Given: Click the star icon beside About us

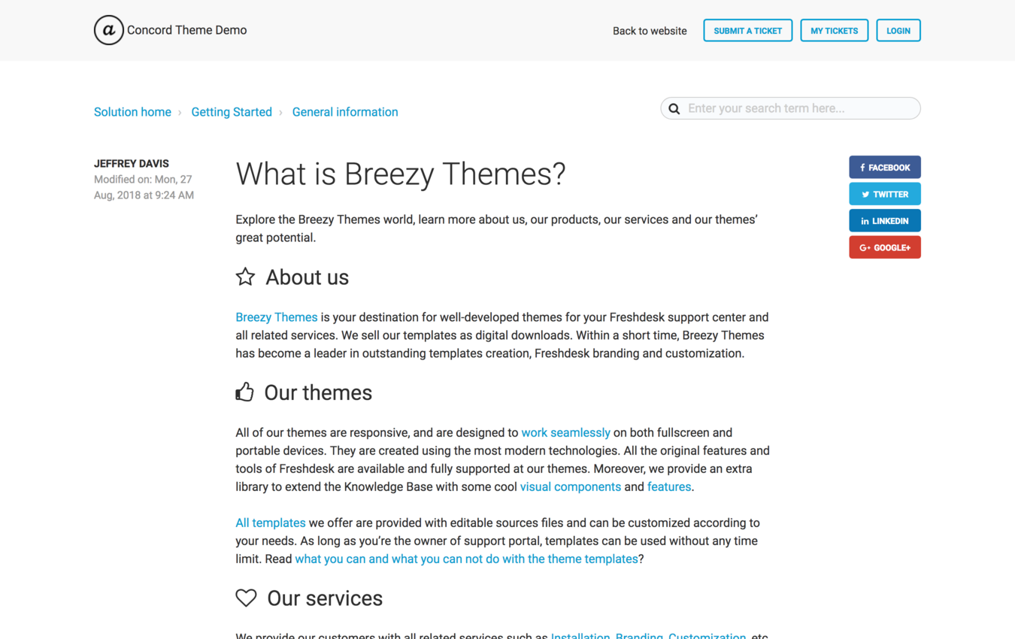Looking at the screenshot, I should coord(245,277).
